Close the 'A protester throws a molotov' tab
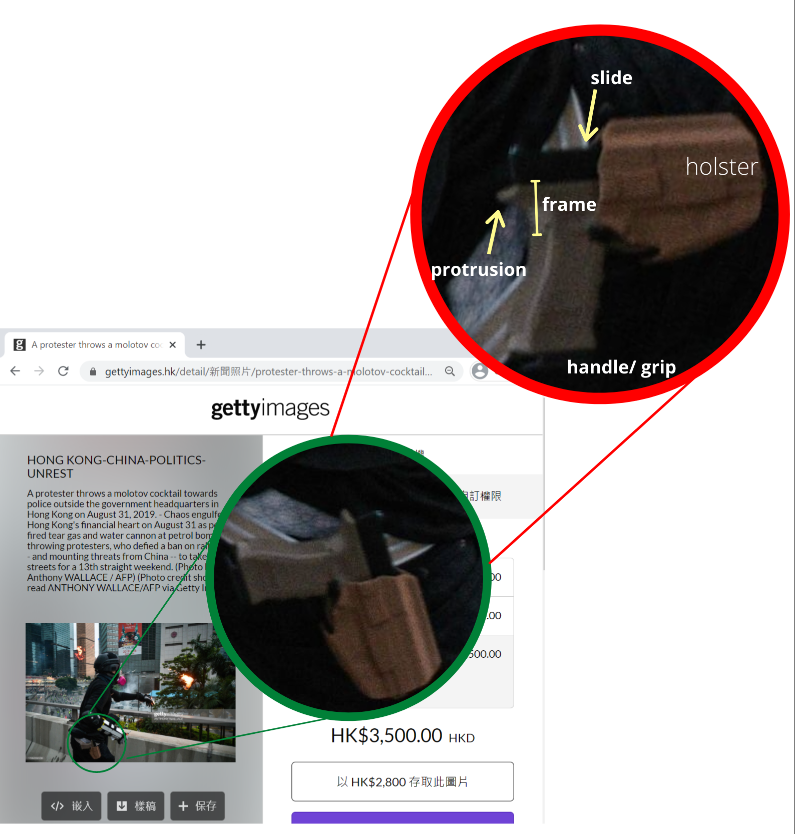This screenshot has height=834, width=795. click(173, 344)
